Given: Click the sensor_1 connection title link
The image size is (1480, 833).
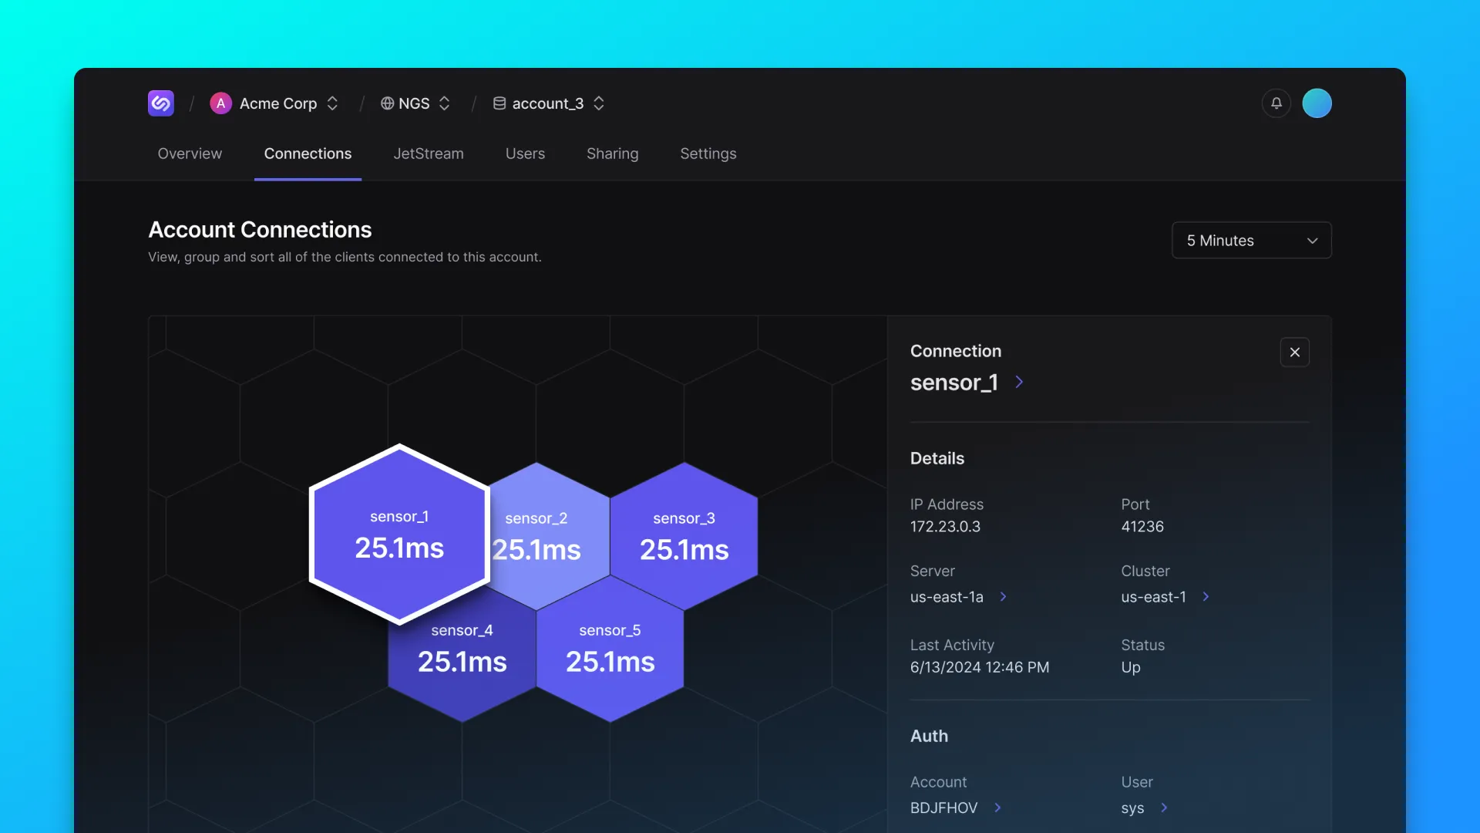Looking at the screenshot, I should click(954, 383).
